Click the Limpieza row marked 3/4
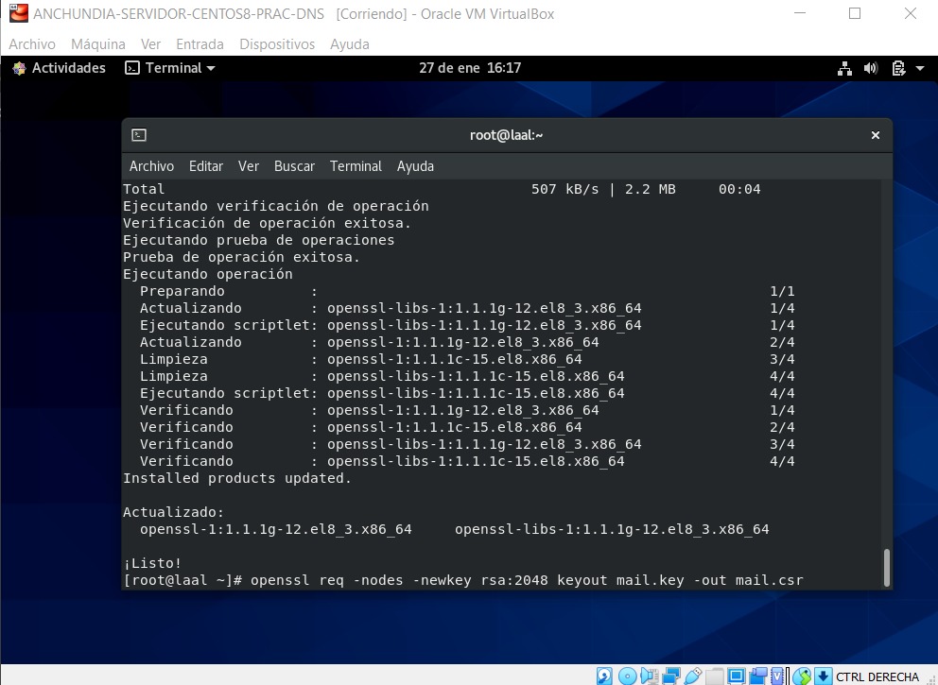The width and height of the screenshot is (938, 685). pos(467,359)
